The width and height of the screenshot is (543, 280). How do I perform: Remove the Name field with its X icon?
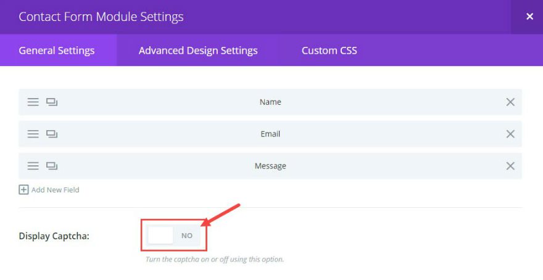click(510, 102)
